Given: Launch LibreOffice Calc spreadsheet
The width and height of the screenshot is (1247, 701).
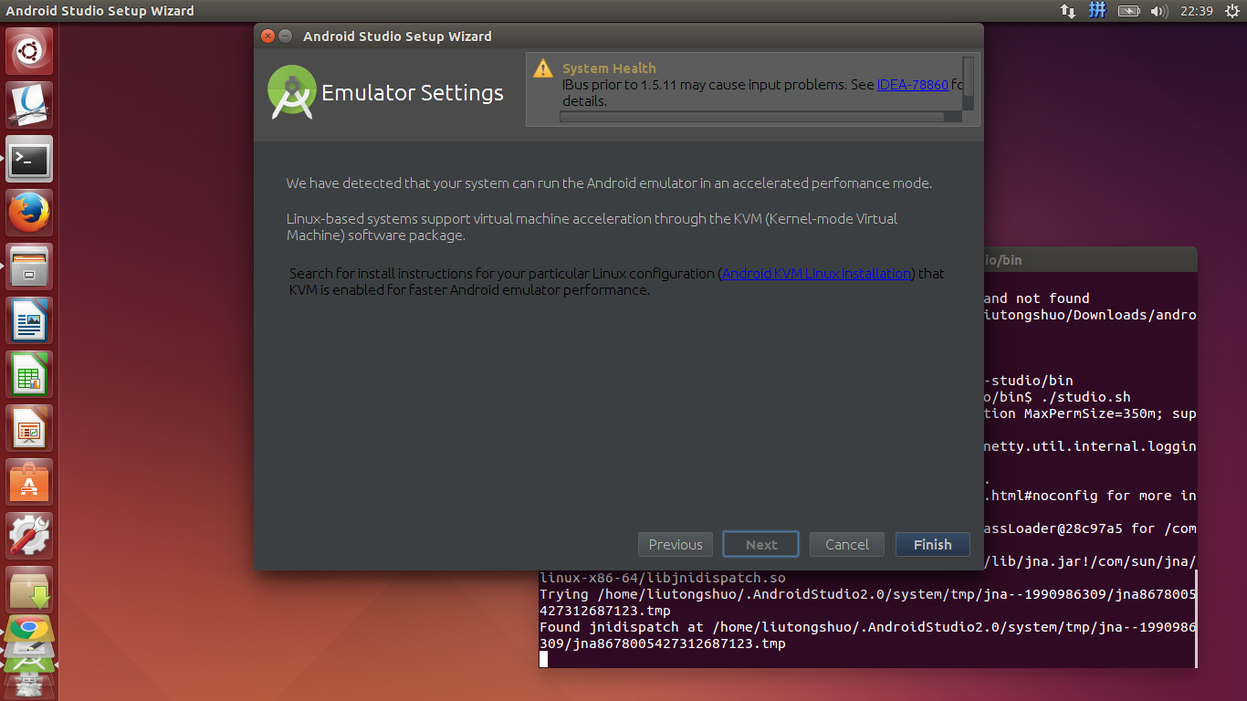Looking at the screenshot, I should point(29,374).
